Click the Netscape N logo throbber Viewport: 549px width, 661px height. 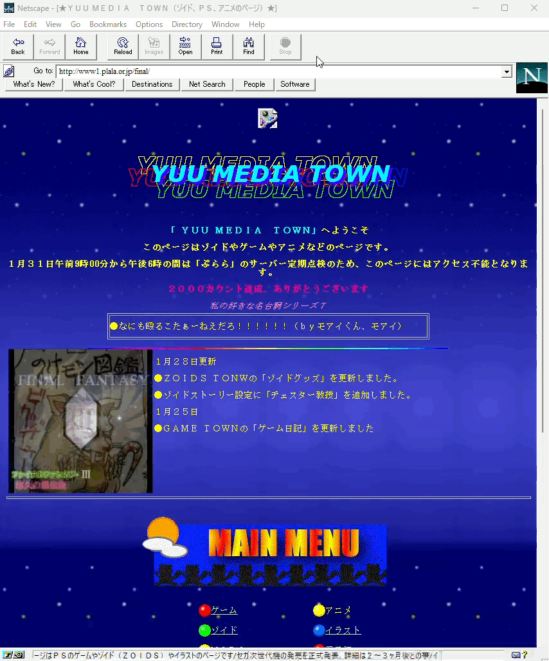click(x=532, y=77)
